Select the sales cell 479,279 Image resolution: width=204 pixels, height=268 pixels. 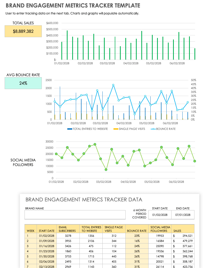(x=183, y=241)
